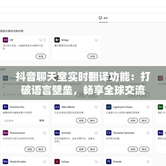This screenshot has height=166, width=166.
Task: Open the Character Animator icon
Action: 109,133
